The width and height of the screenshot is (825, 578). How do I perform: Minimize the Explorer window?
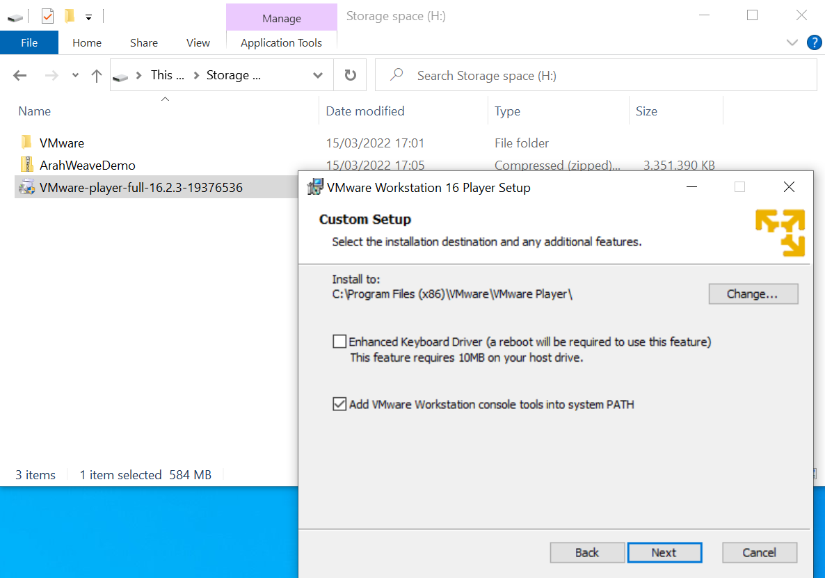[x=704, y=15]
